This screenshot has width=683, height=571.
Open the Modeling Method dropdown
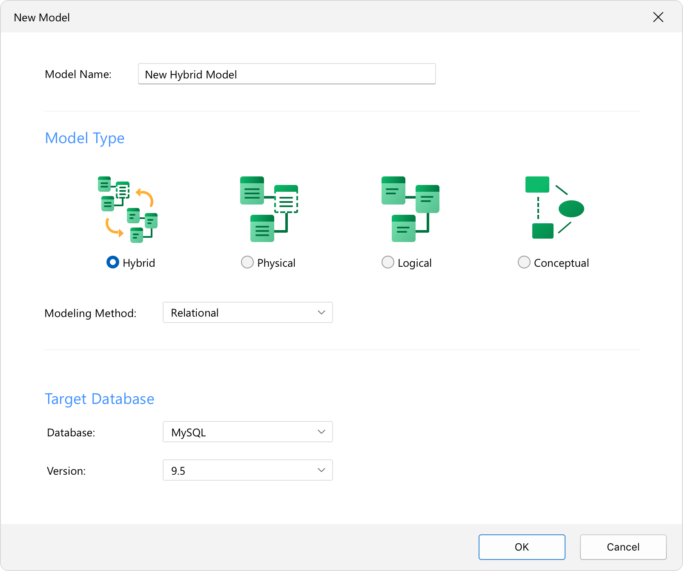[x=248, y=312]
